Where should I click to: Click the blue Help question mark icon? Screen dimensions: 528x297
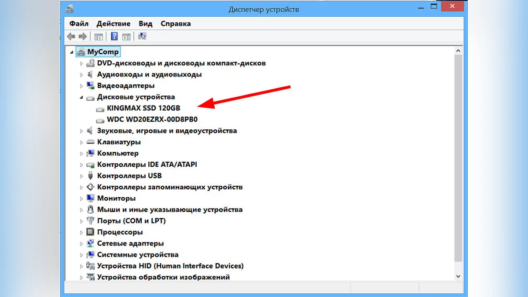coord(114,37)
